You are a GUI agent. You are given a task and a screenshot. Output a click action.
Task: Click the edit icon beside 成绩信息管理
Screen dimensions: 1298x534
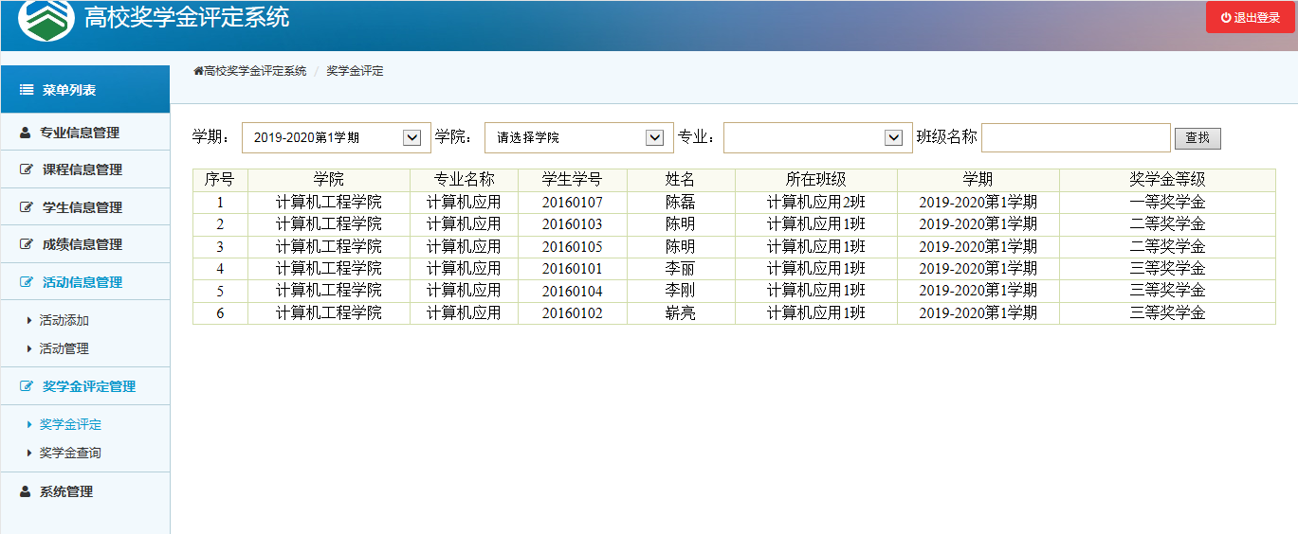click(27, 244)
